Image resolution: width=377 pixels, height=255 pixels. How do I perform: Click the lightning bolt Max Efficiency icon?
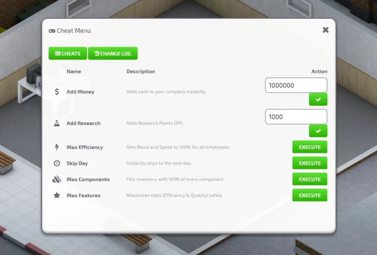click(57, 147)
